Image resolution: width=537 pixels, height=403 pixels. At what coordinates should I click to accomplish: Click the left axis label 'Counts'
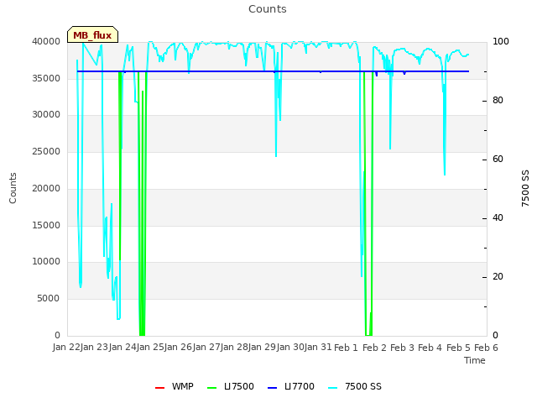click(x=13, y=188)
